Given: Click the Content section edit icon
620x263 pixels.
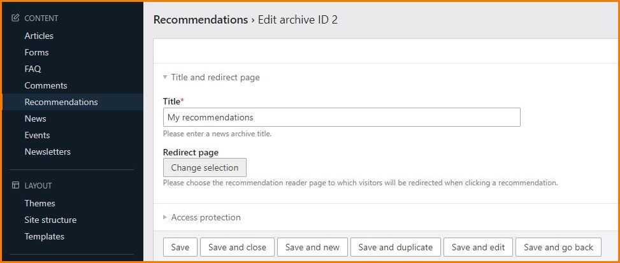Looking at the screenshot, I should [x=16, y=18].
